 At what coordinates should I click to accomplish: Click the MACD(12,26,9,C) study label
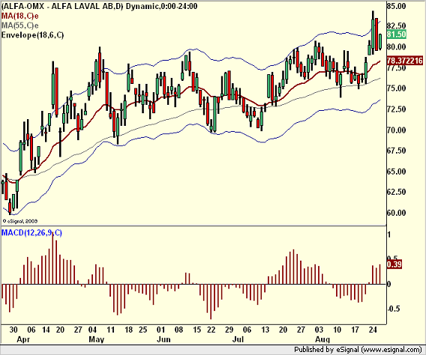tap(31, 233)
